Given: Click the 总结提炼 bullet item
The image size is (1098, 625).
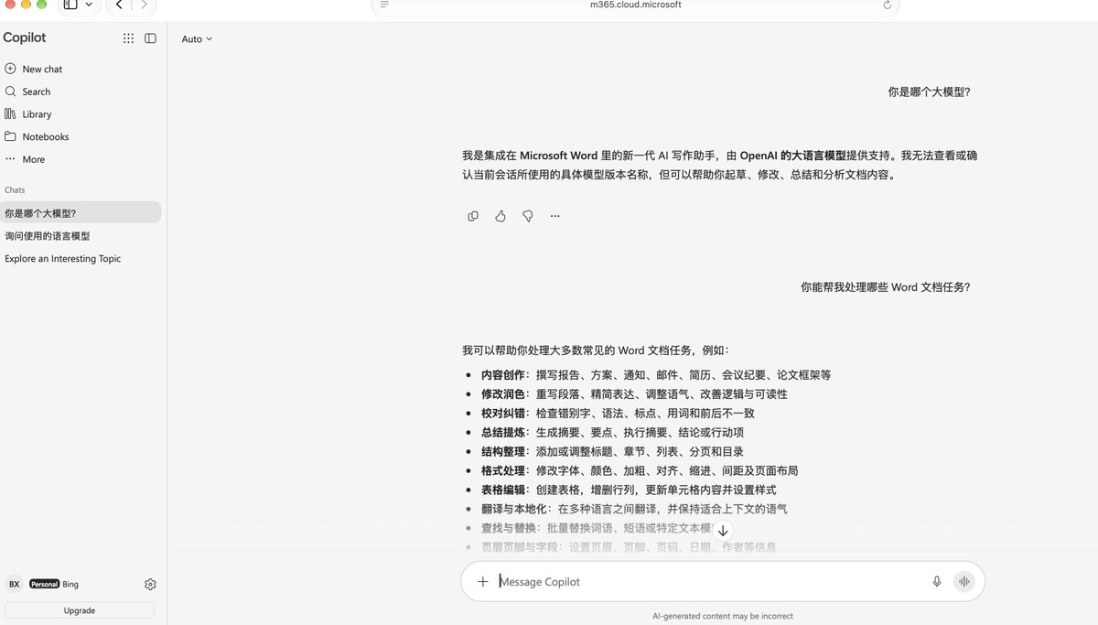Looking at the screenshot, I should [x=612, y=433].
